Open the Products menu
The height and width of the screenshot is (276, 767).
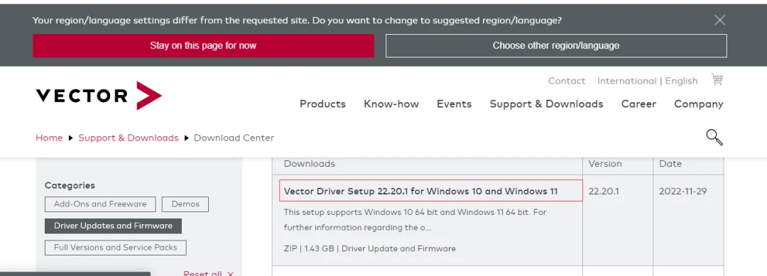point(323,104)
